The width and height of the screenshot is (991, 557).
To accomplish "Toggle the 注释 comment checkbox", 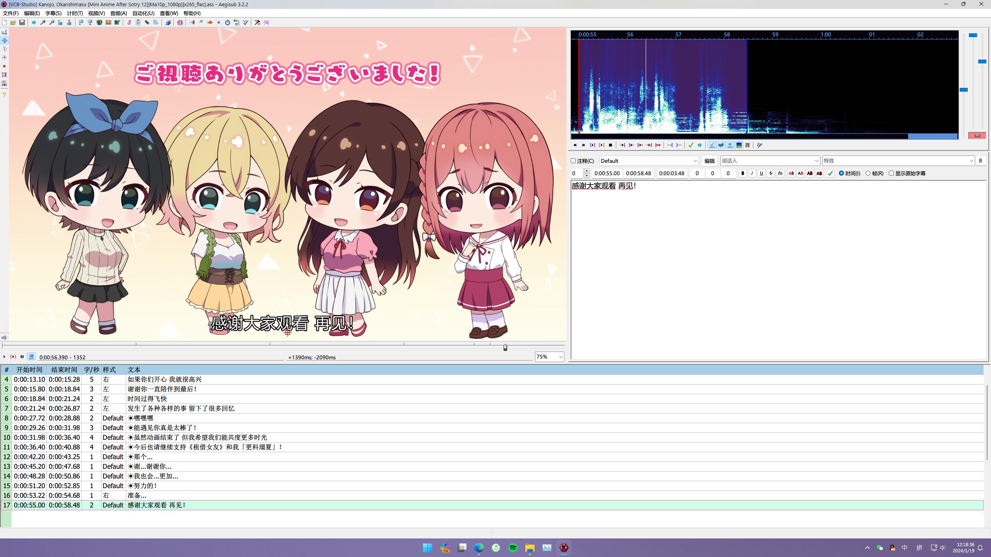I will pos(573,161).
